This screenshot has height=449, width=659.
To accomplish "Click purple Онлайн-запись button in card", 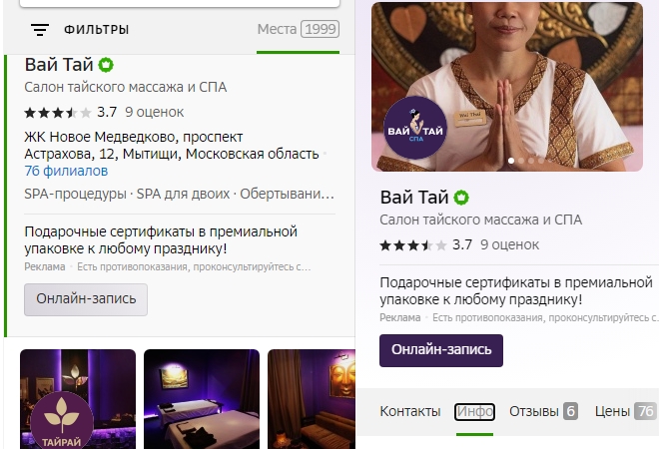I will (441, 350).
